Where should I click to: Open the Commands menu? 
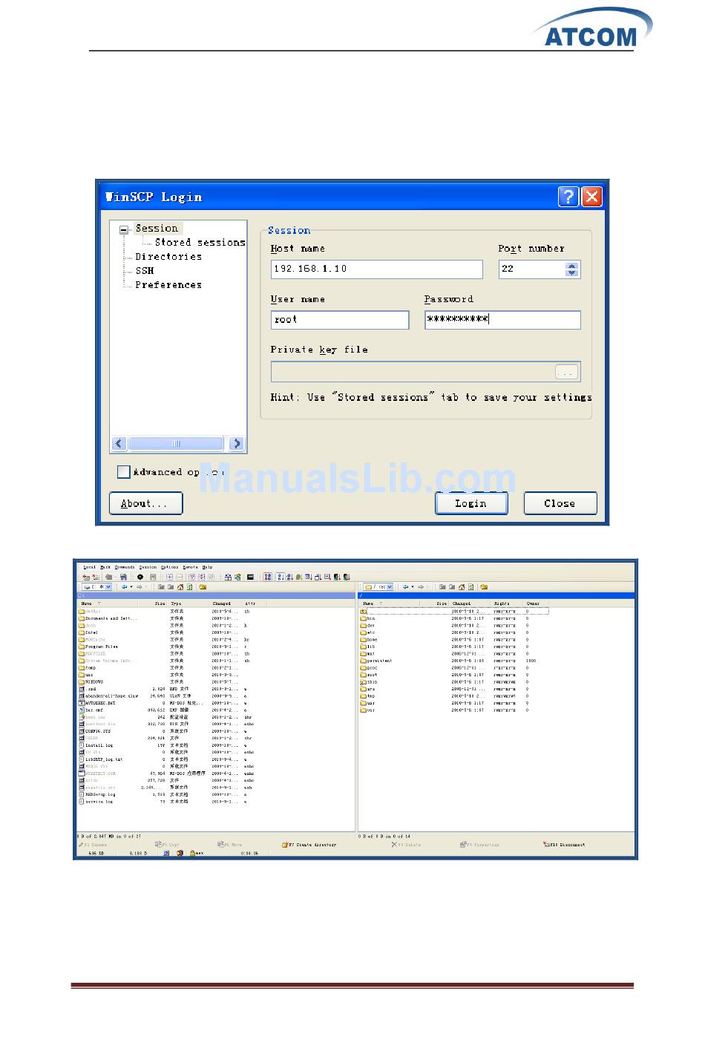[125, 567]
